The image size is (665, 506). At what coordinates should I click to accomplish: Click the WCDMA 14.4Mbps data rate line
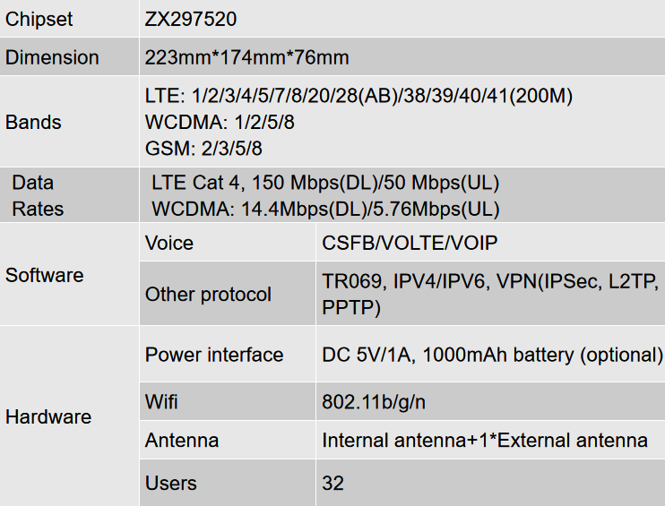[325, 209]
